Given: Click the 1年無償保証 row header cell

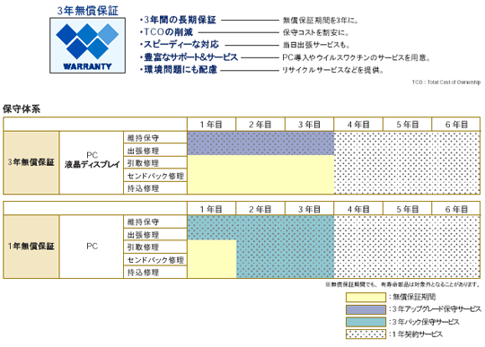Looking at the screenshot, I should (x=31, y=247).
